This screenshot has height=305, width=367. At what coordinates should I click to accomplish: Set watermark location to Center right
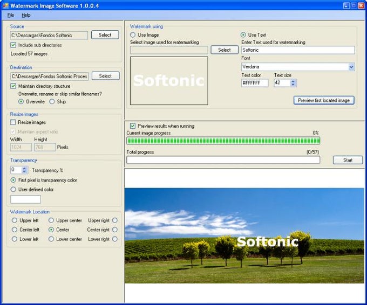click(114, 230)
